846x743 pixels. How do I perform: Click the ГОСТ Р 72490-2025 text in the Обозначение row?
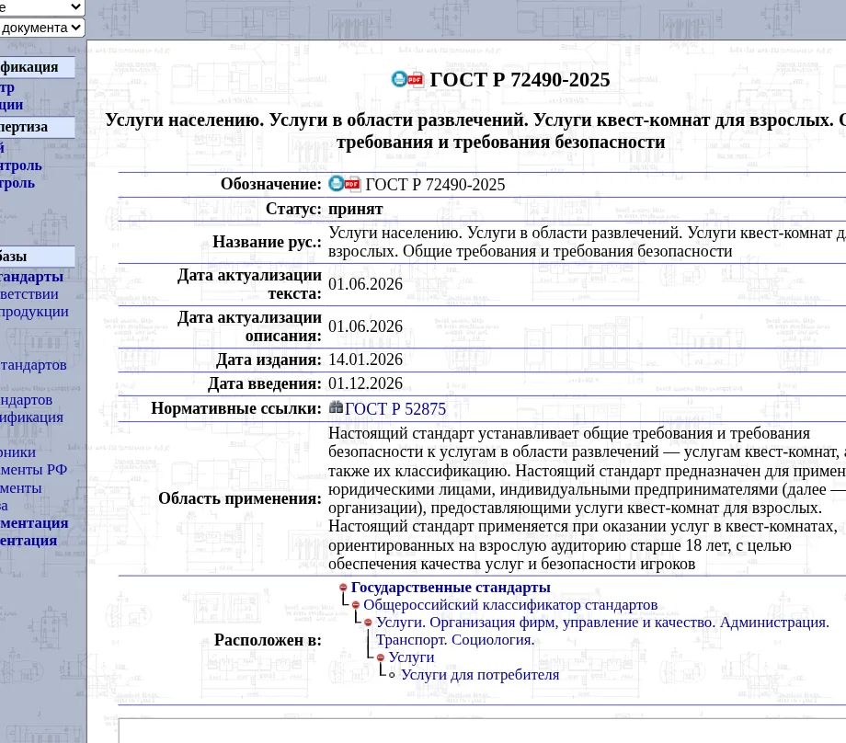point(435,185)
